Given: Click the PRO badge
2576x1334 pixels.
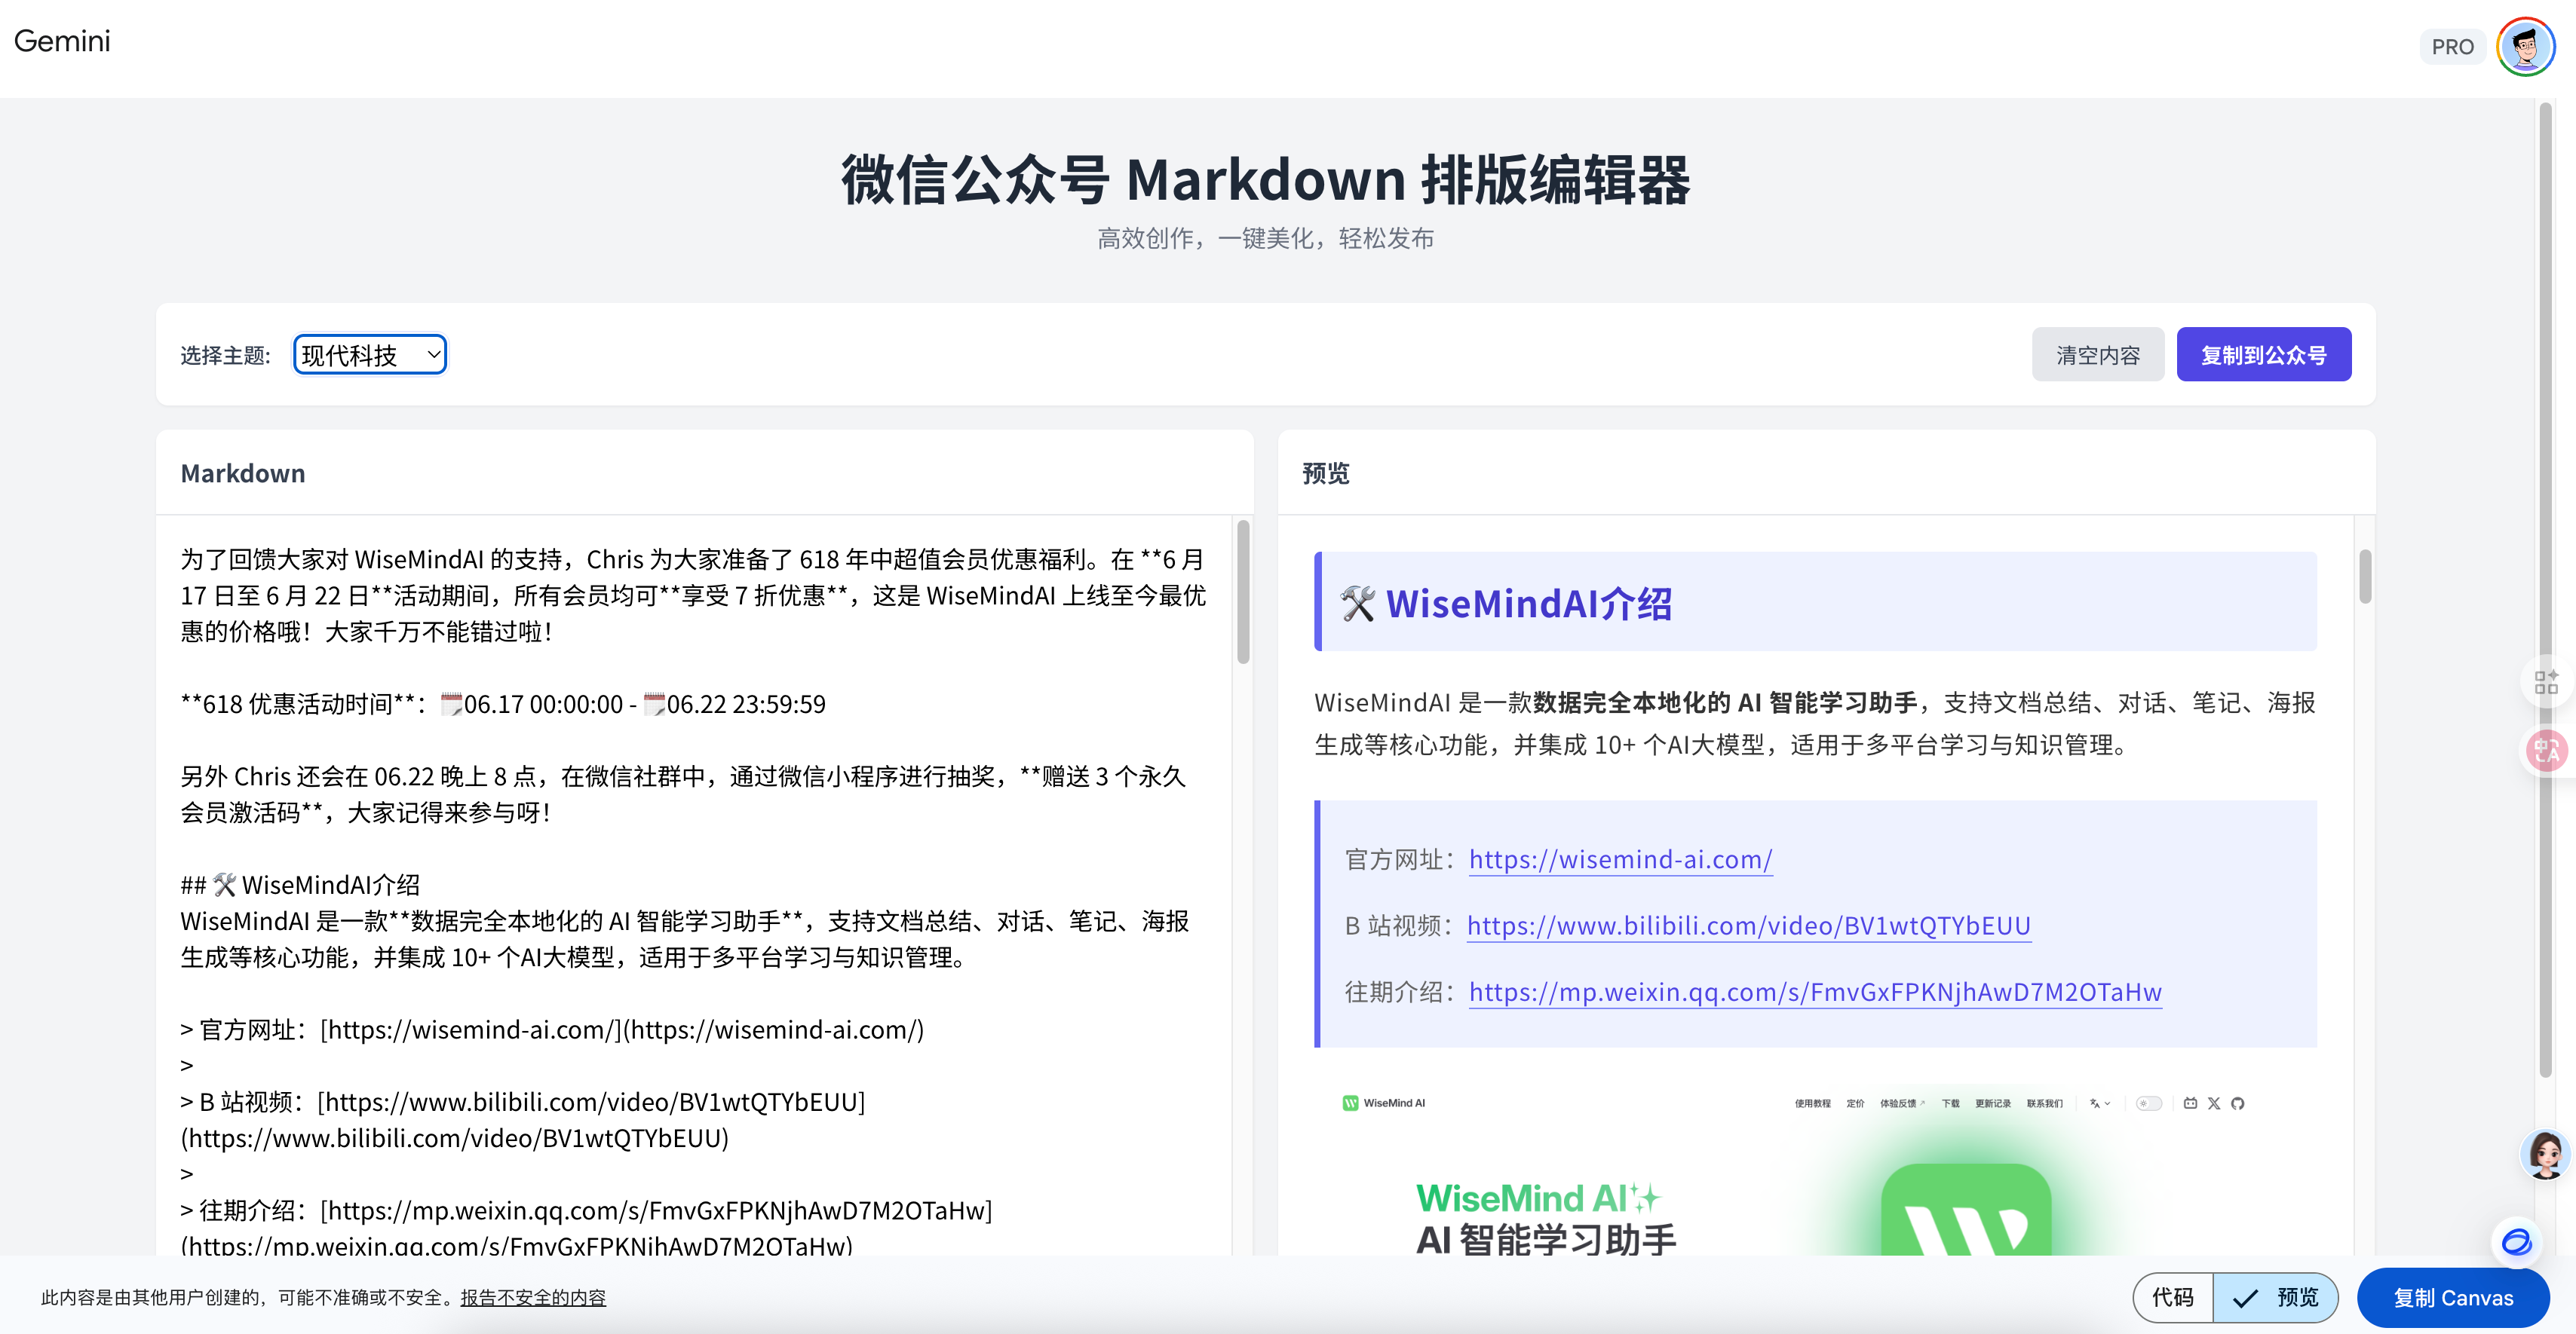Looking at the screenshot, I should pyautogui.click(x=2452, y=47).
